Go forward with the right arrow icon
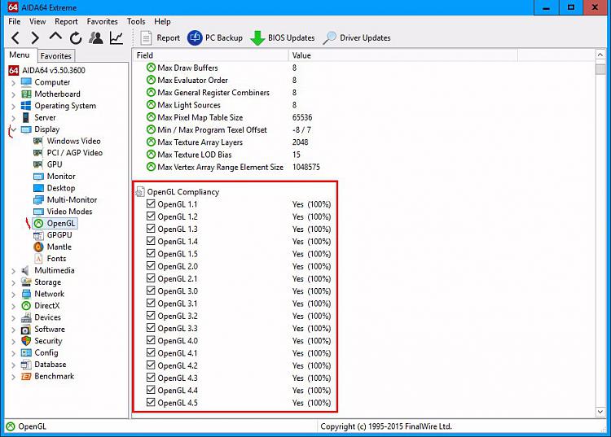611x437 pixels. coord(35,37)
